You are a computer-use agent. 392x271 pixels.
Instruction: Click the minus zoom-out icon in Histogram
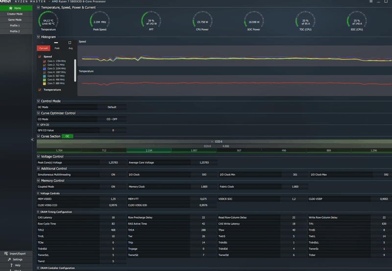pyautogui.click(x=56, y=42)
